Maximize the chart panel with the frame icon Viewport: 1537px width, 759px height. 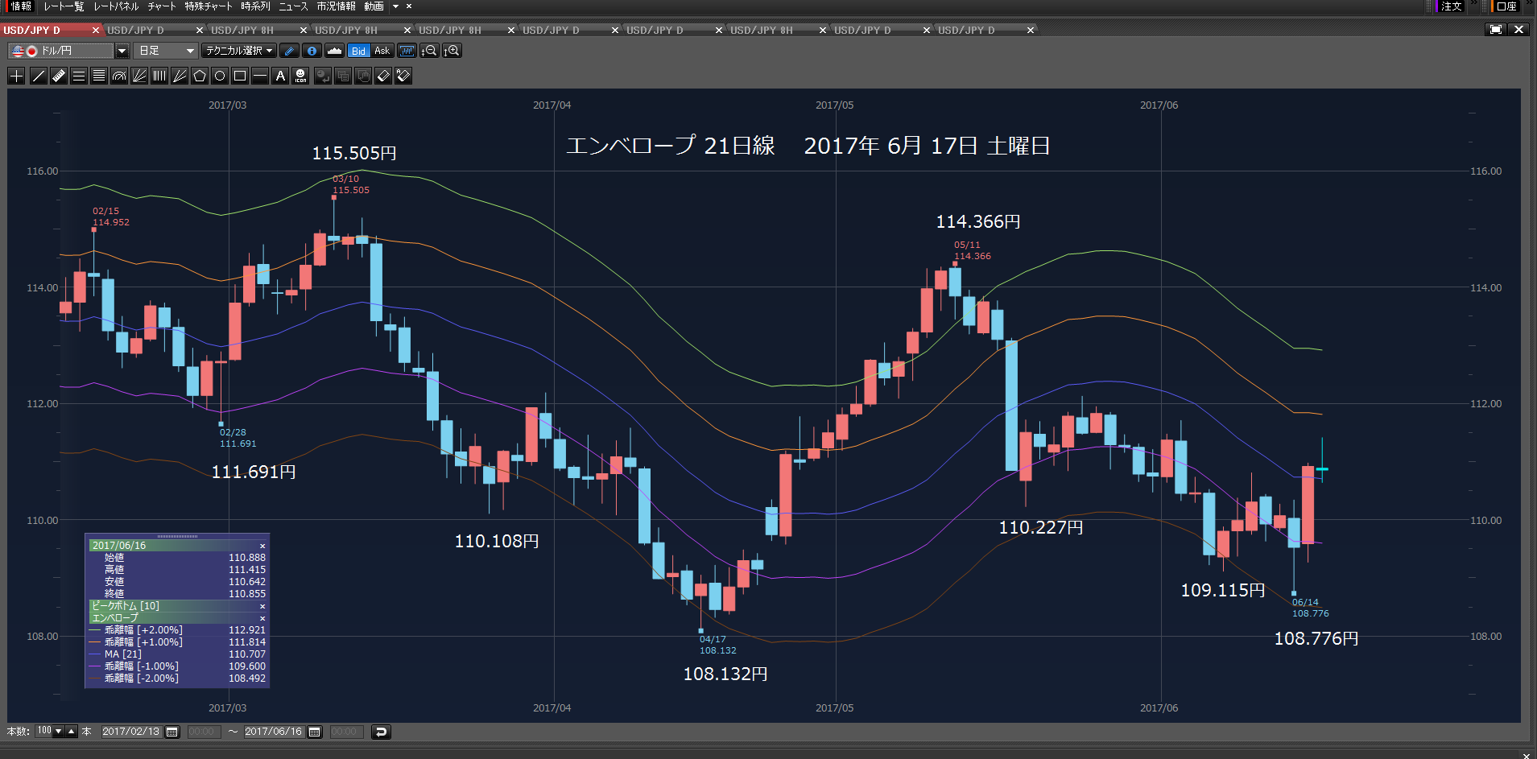[1496, 30]
